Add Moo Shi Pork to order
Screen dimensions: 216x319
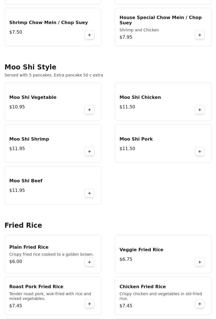200,152
